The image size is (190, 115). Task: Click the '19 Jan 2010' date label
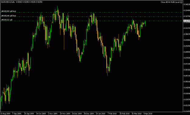coord(101,114)
